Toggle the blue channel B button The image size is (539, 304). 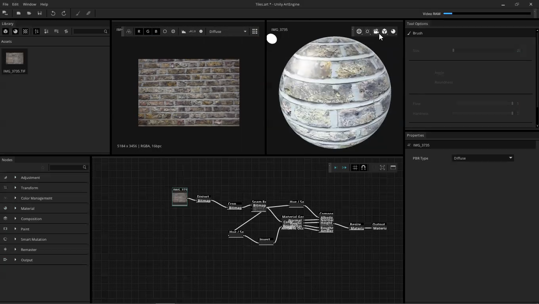click(x=156, y=31)
